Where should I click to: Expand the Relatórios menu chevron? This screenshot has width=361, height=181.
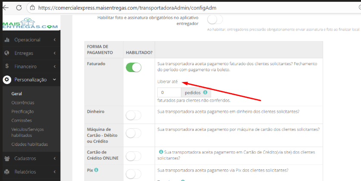click(55, 172)
